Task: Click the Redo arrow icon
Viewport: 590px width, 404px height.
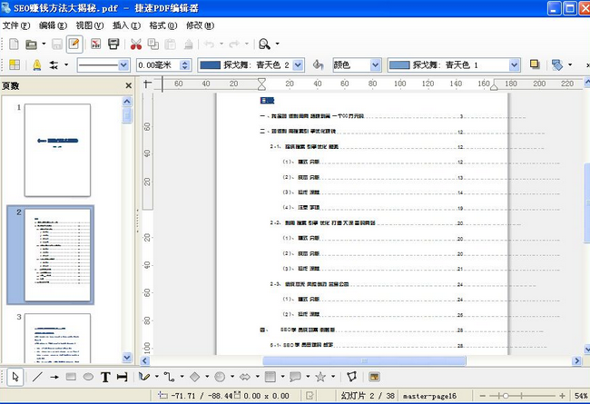Action: 234,44
